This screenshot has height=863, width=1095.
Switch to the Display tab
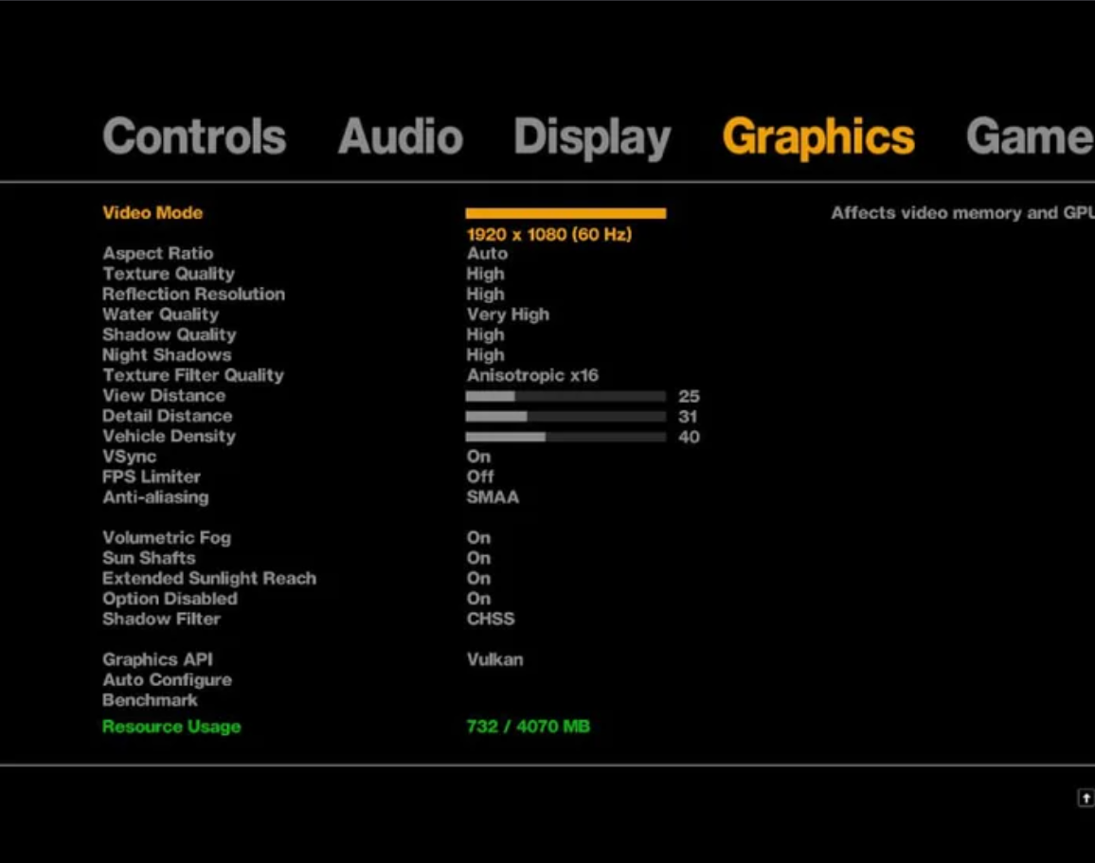click(x=592, y=137)
